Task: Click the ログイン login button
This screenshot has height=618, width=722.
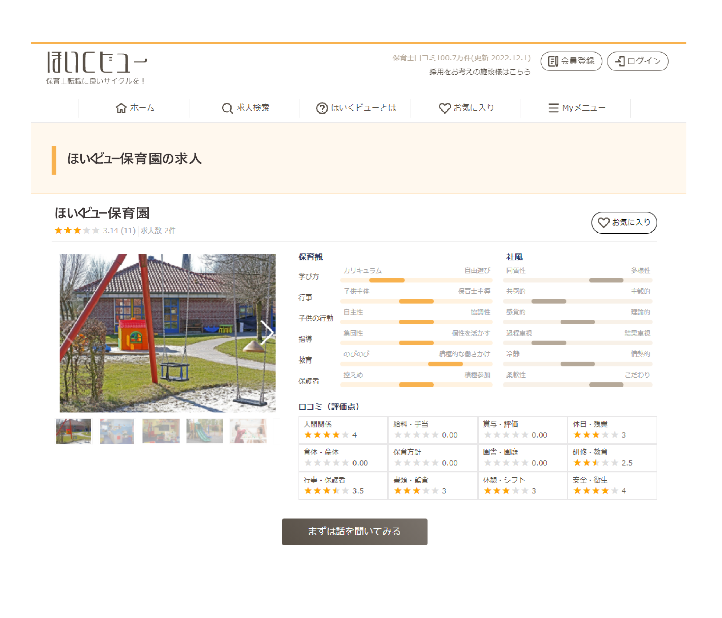Action: pos(638,61)
